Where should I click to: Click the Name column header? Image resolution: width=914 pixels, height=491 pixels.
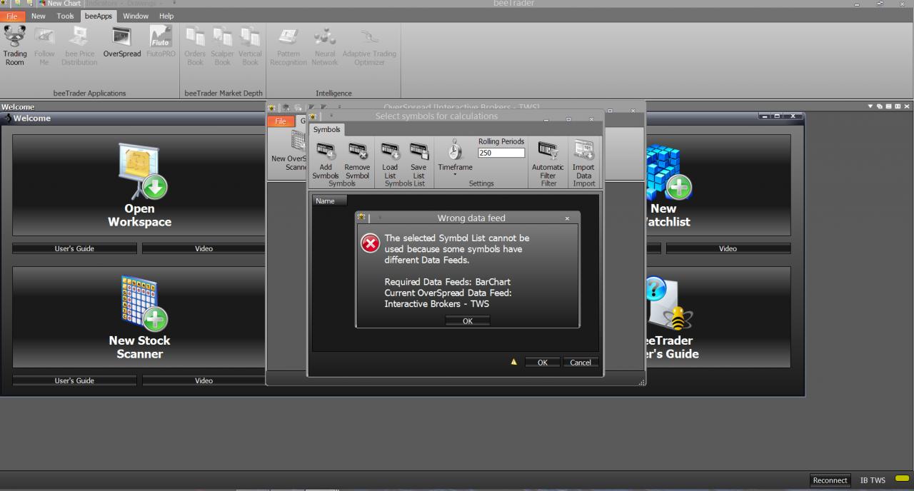(x=329, y=201)
